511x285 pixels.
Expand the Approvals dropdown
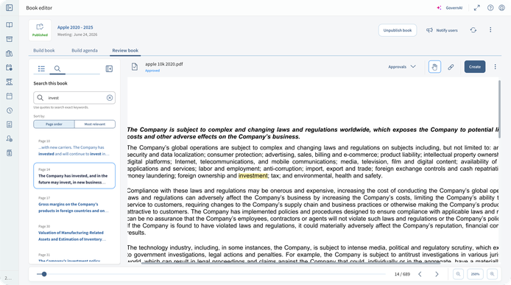point(402,67)
